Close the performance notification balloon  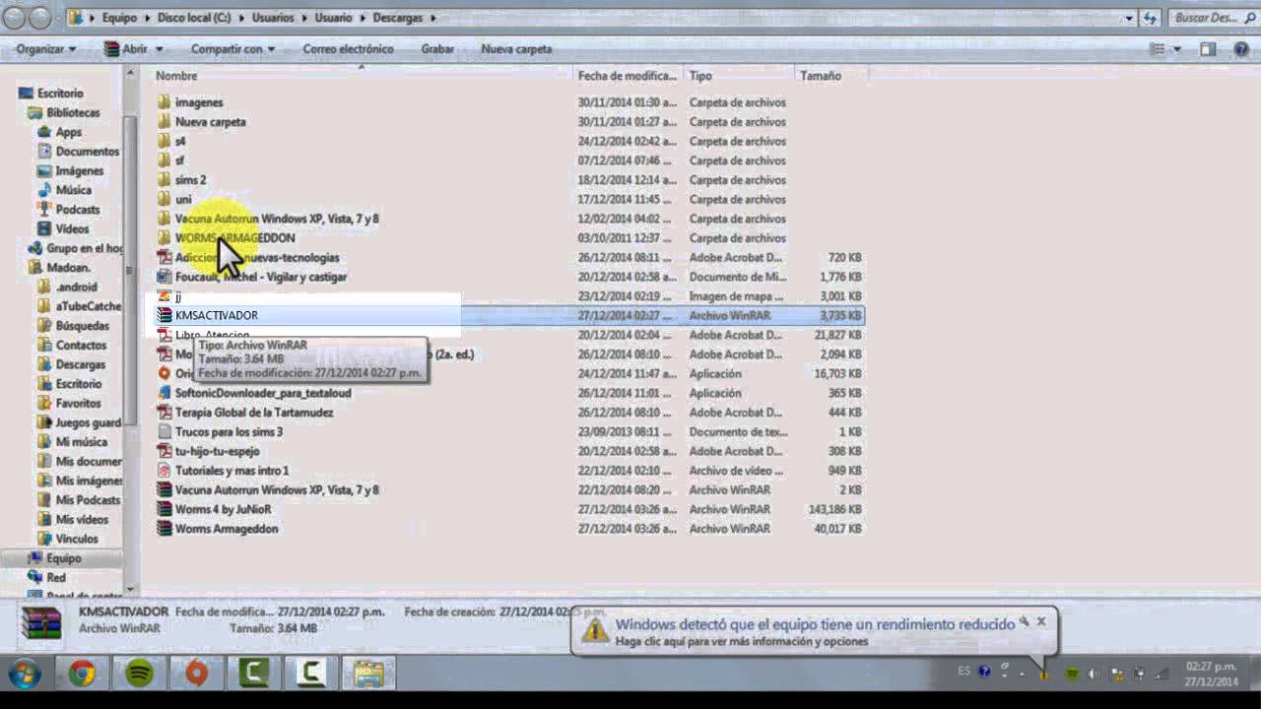tap(1040, 622)
